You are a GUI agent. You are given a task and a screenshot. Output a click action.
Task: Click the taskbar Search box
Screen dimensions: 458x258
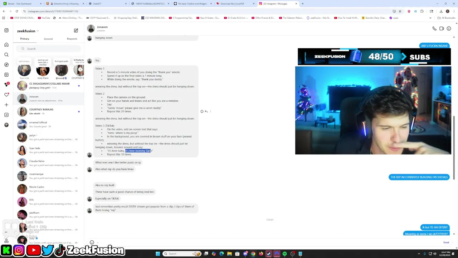[x=182, y=254]
